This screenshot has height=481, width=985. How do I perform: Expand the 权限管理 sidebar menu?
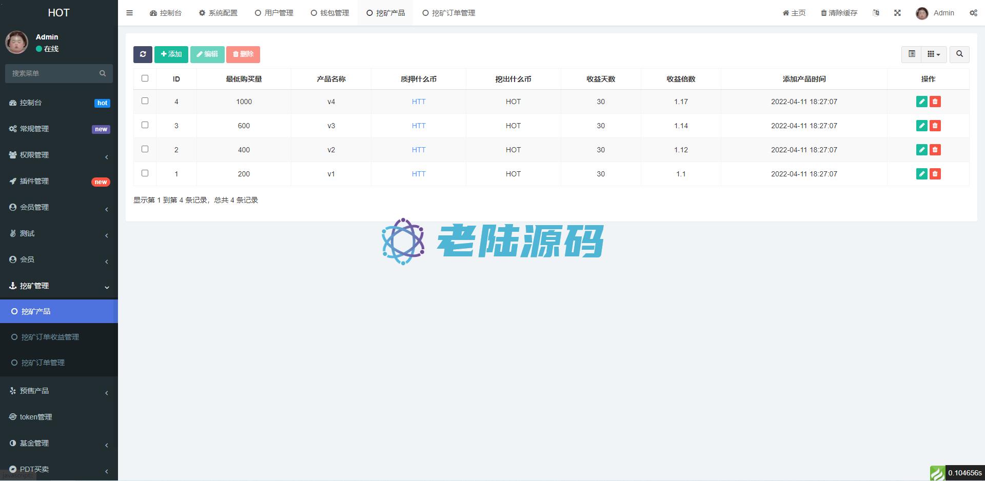click(59, 155)
